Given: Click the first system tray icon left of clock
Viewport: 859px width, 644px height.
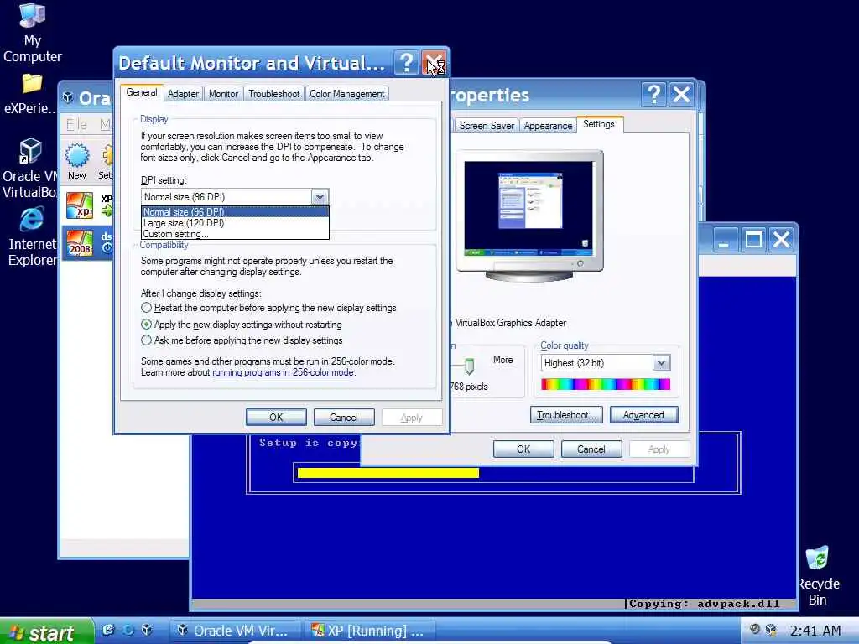Looking at the screenshot, I should [754, 629].
